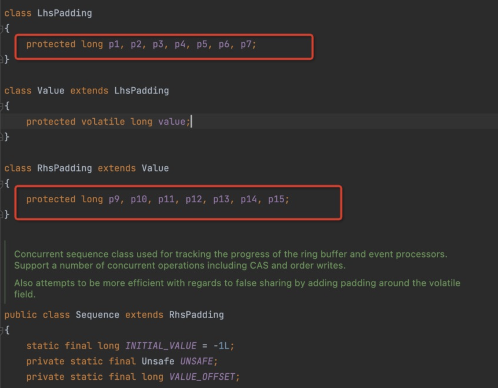498x388 pixels.
Task: Place cursor on field p11
Action: (166, 199)
